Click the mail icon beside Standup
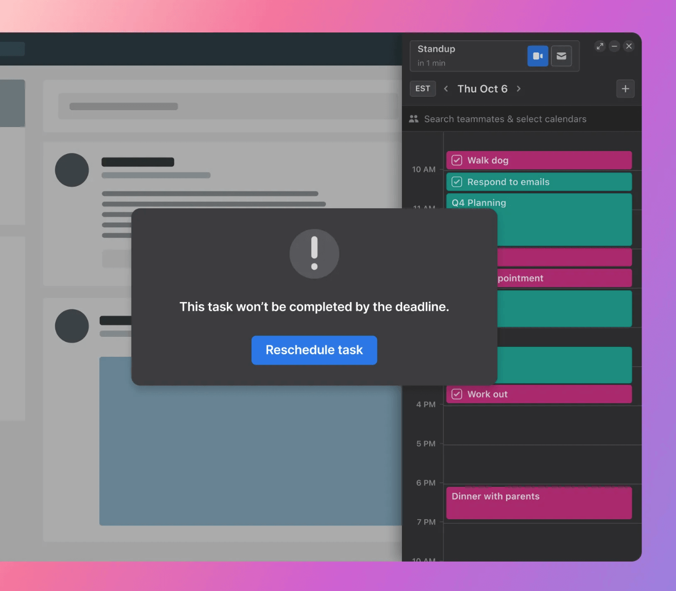 pos(561,56)
